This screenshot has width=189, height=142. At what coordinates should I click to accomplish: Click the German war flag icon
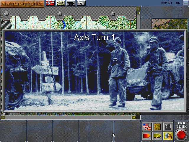pyautogui.click(x=50, y=3)
